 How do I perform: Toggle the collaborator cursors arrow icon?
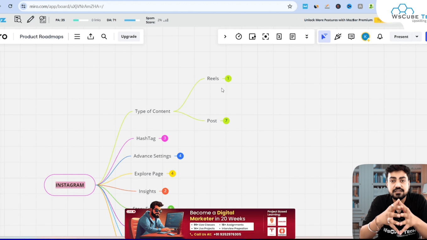coord(324,37)
